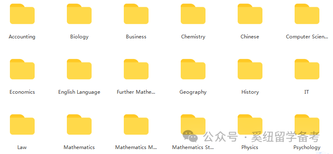Click the Law folder icon
This screenshot has width=333, height=154.
[22, 124]
